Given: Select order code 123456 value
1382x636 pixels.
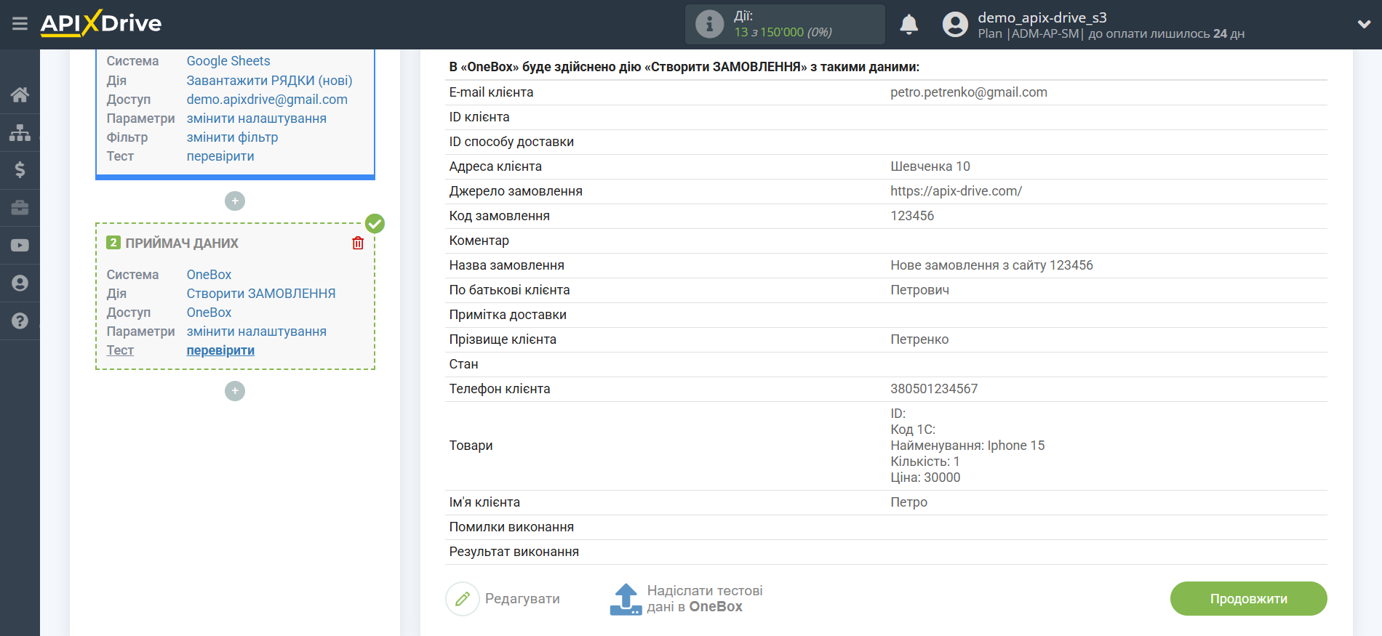Looking at the screenshot, I should click(x=912, y=216).
